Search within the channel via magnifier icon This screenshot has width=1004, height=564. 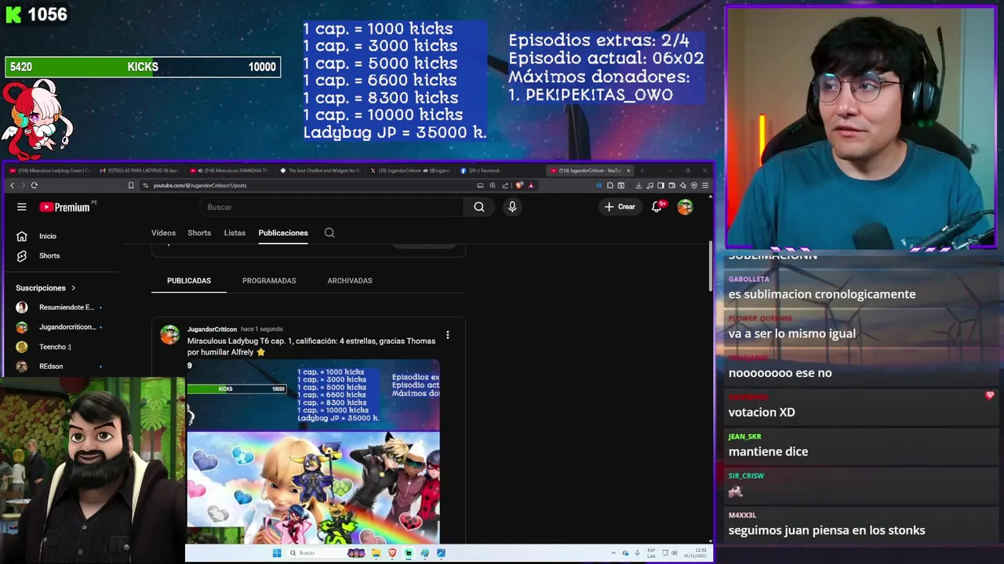pyautogui.click(x=329, y=233)
